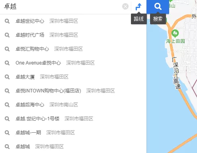The height and width of the screenshot is (153, 197).
Task: Pick suggestion 卓越.世纪中心-1号楼
Action: (73, 119)
